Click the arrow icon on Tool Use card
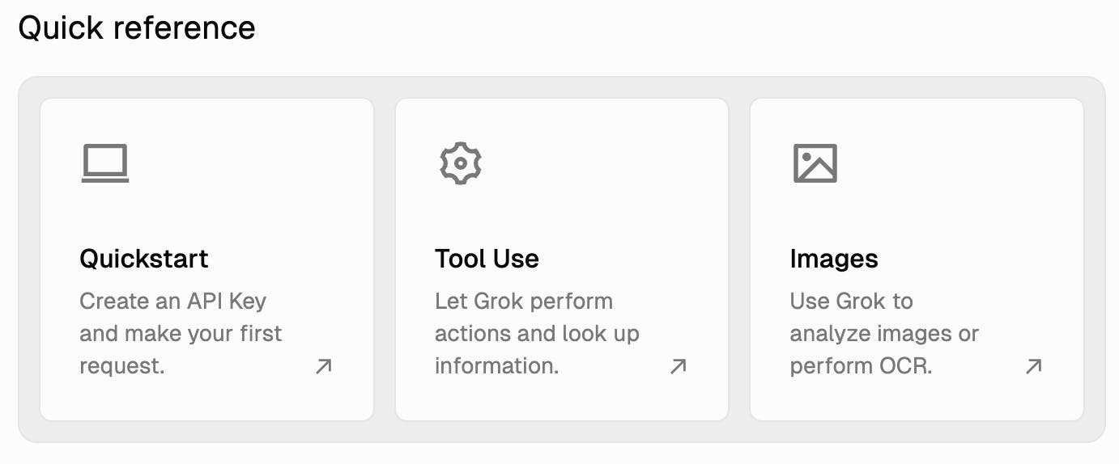 (x=678, y=366)
